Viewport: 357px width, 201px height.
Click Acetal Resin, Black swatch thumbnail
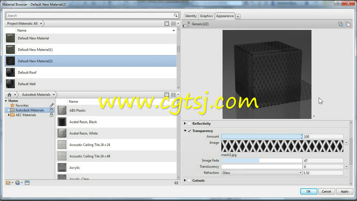62,121
